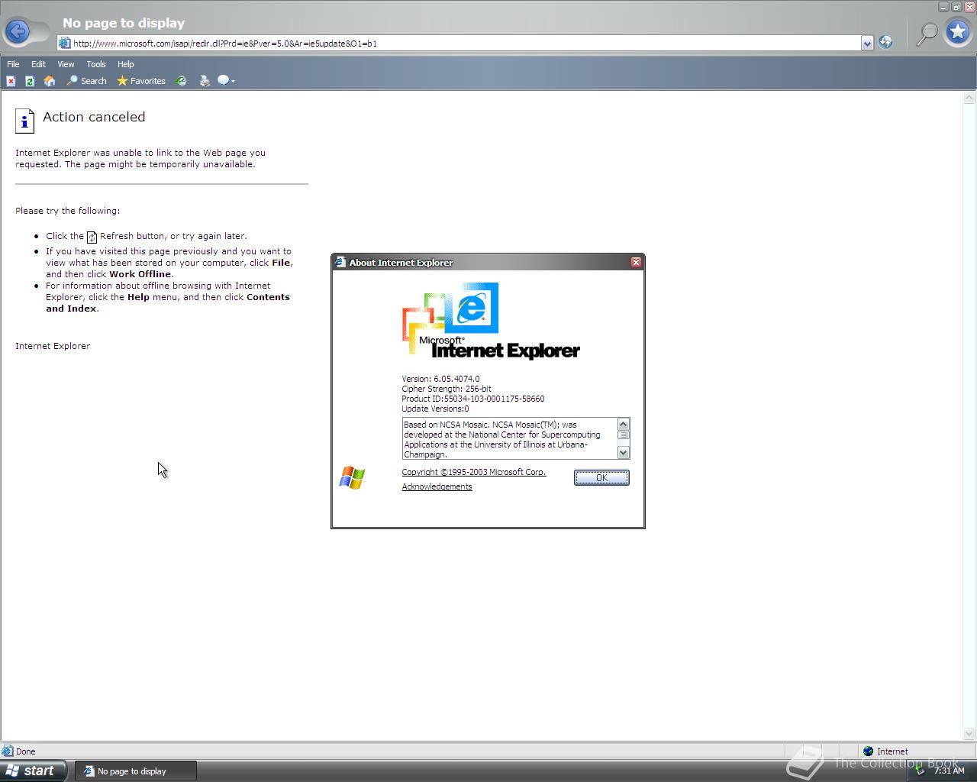The width and height of the screenshot is (977, 782).
Task: Click the 'Update Versions:0' text
Action: point(435,409)
